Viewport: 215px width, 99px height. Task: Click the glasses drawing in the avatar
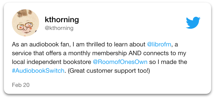pyautogui.click(x=25, y=26)
